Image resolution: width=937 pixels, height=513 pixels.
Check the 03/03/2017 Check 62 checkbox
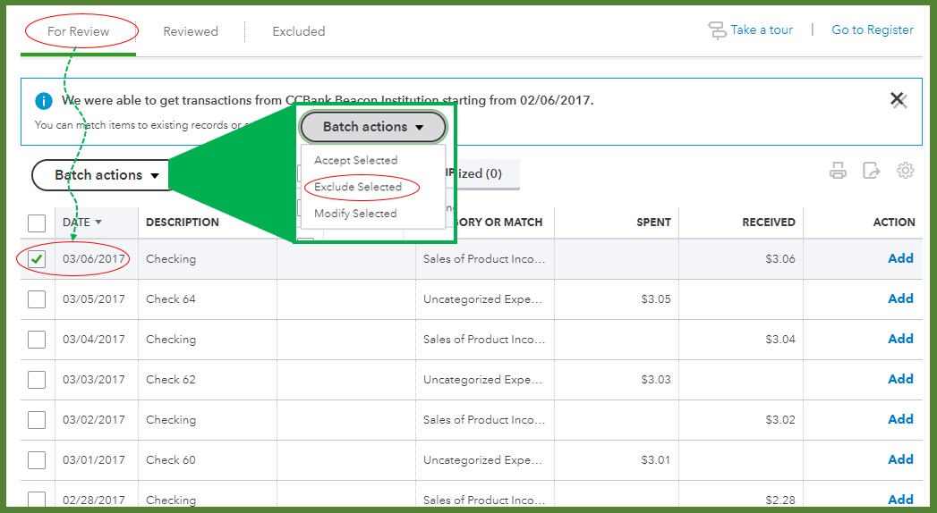tap(37, 379)
